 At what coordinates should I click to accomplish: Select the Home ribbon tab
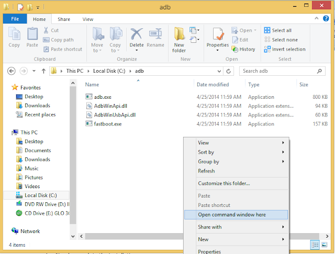coord(39,19)
